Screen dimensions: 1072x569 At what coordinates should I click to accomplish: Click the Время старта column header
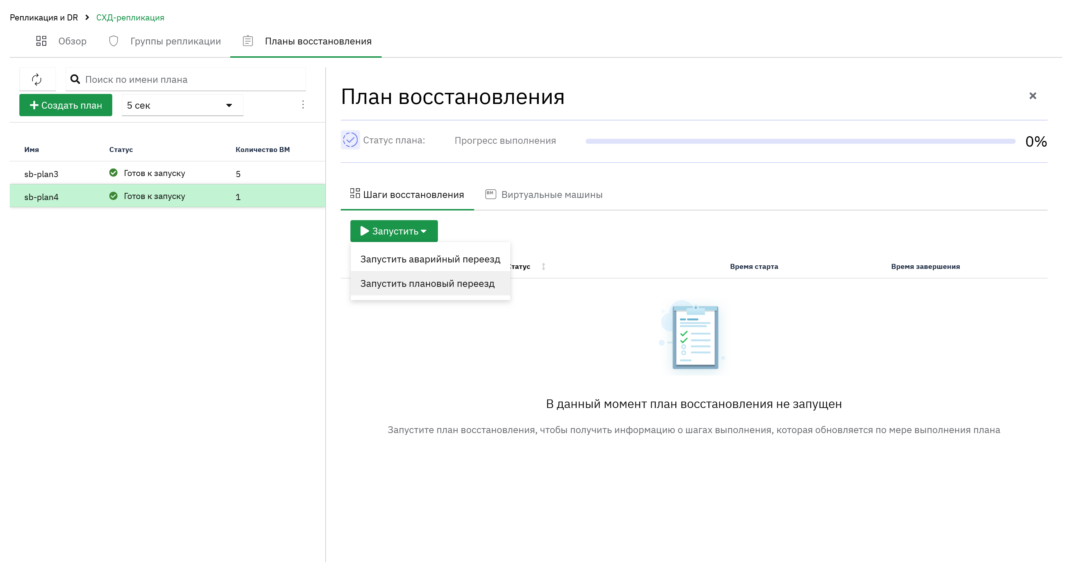pos(754,267)
